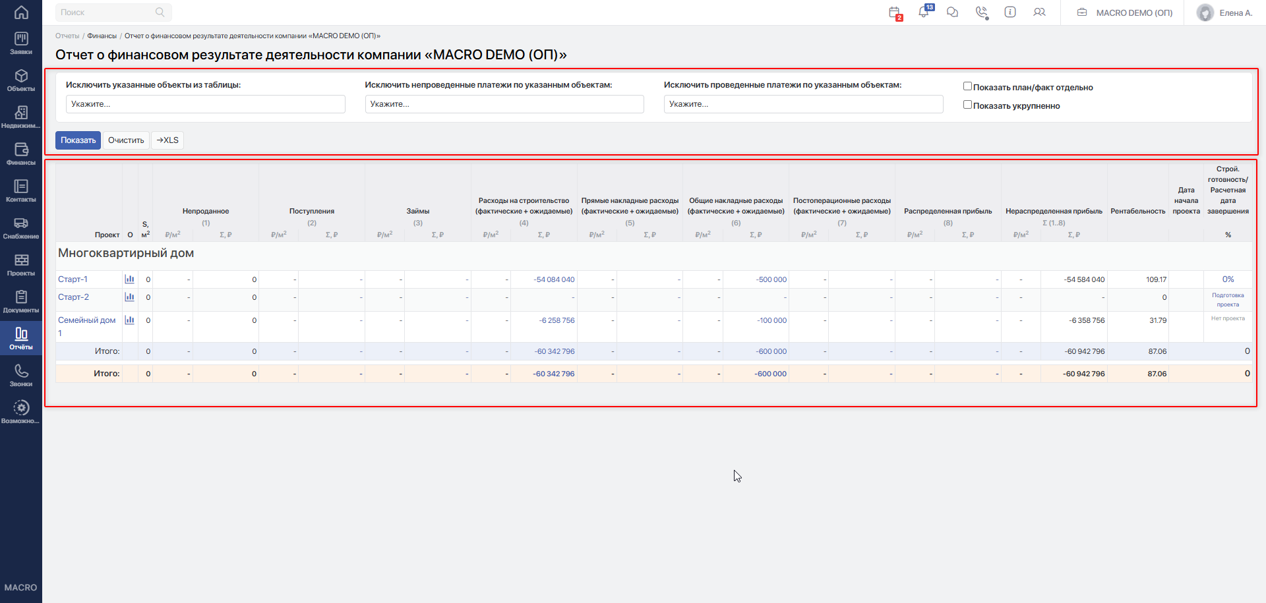Click the home icon in sidebar

point(21,12)
